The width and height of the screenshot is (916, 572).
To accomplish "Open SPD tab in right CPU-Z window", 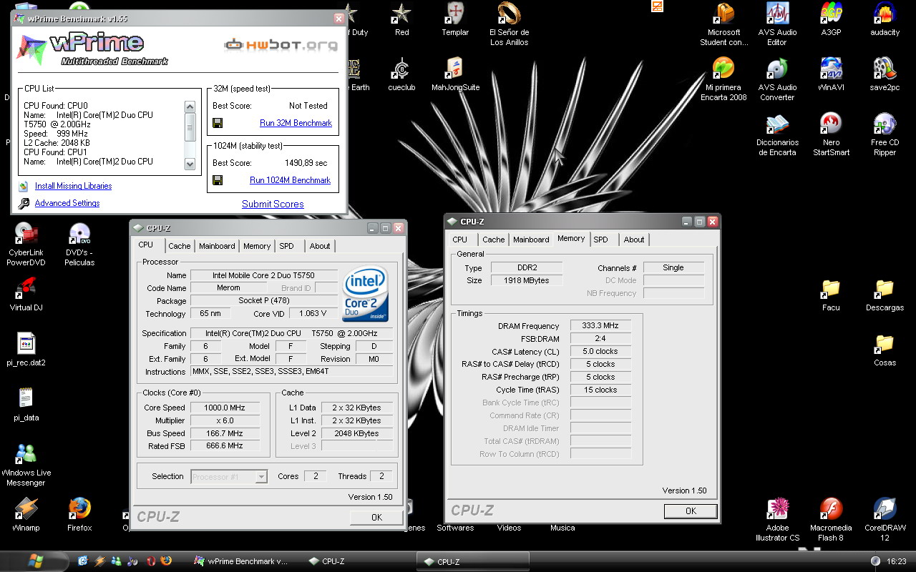I will click(x=601, y=240).
